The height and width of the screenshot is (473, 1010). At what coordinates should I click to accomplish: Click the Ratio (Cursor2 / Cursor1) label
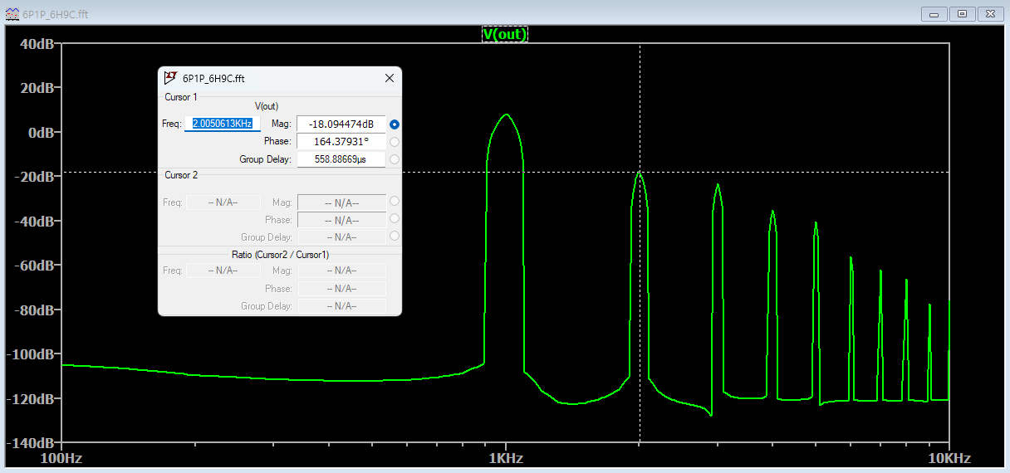click(280, 255)
